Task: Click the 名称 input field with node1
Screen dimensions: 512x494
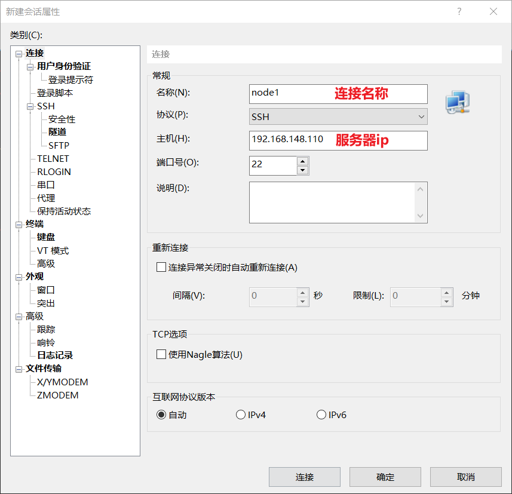Action: click(x=338, y=94)
